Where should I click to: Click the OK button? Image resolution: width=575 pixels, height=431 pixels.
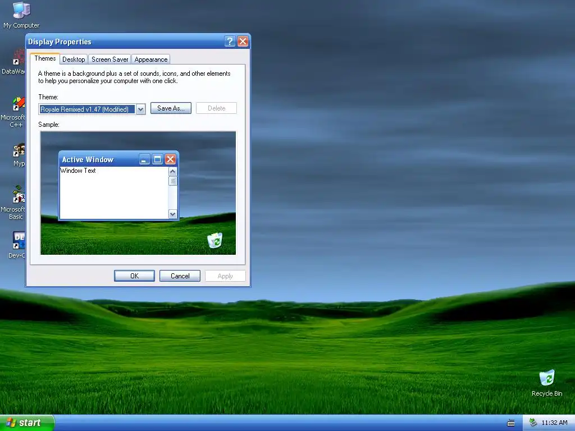pos(134,276)
